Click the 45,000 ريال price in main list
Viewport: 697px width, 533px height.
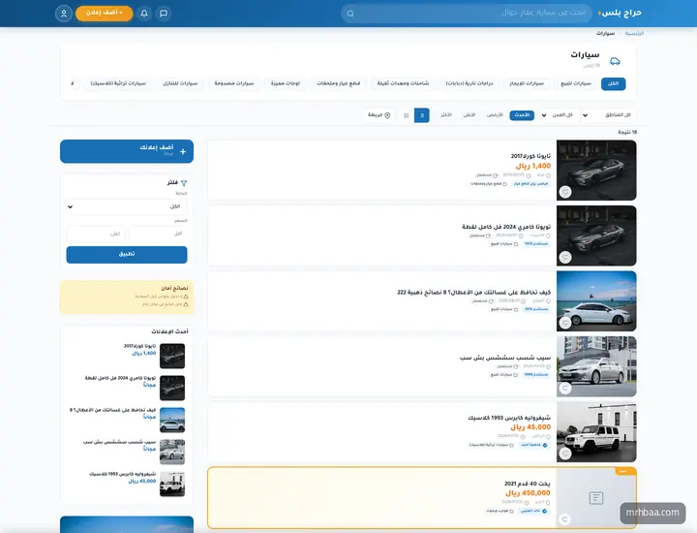point(530,427)
